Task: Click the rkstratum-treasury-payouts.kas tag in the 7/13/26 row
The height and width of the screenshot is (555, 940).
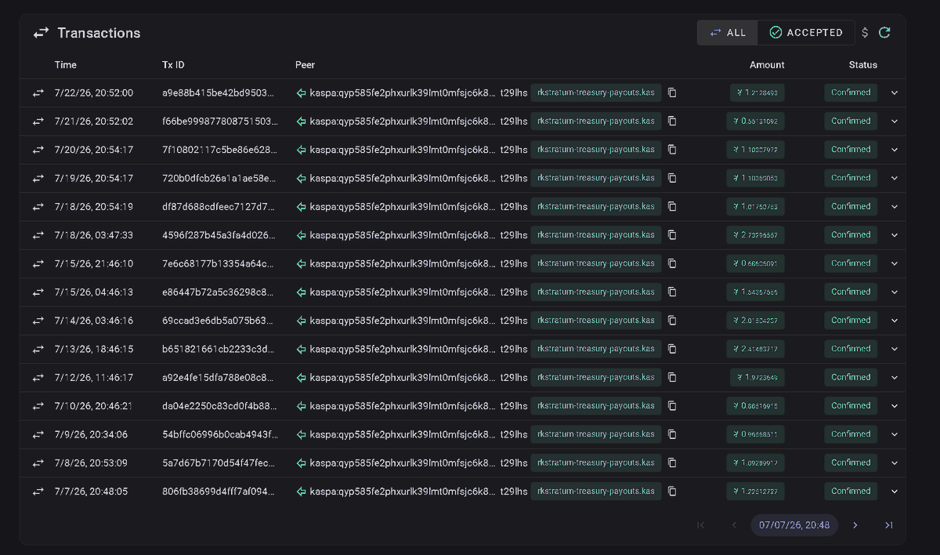Action: [x=596, y=349]
